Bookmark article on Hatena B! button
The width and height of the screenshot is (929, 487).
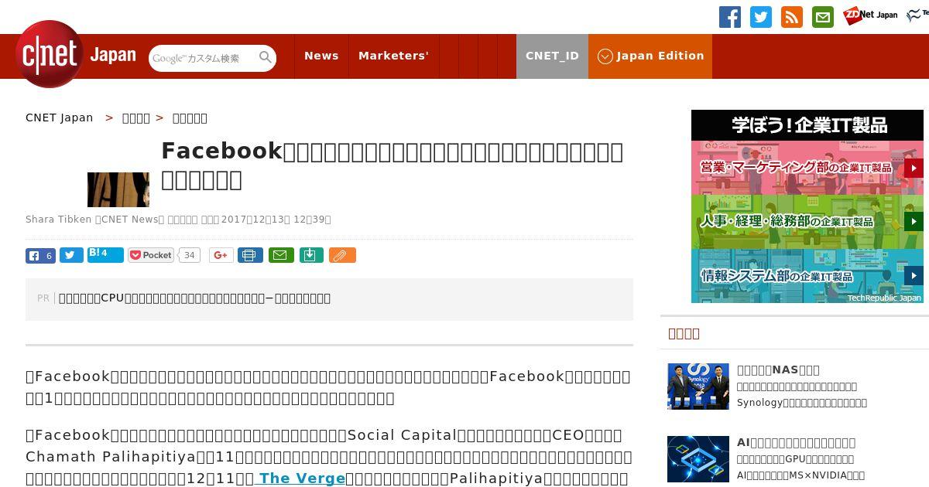[105, 254]
